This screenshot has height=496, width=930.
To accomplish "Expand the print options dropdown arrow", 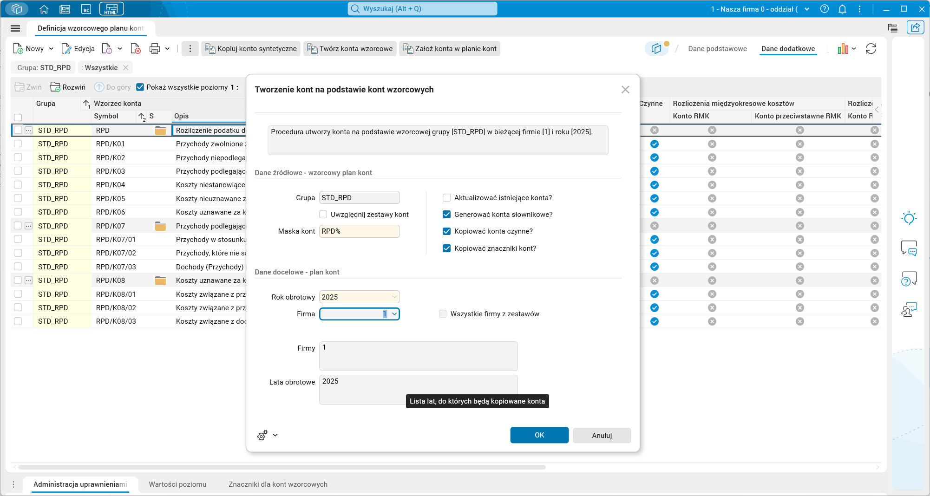I will click(x=167, y=49).
